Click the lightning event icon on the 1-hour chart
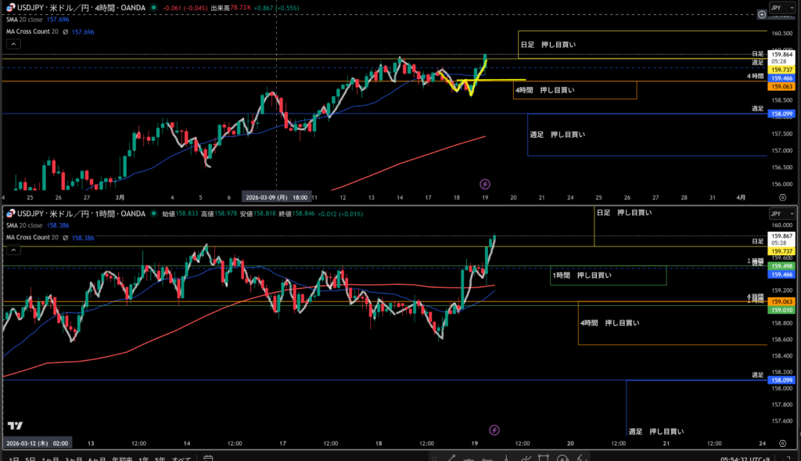 [x=494, y=430]
